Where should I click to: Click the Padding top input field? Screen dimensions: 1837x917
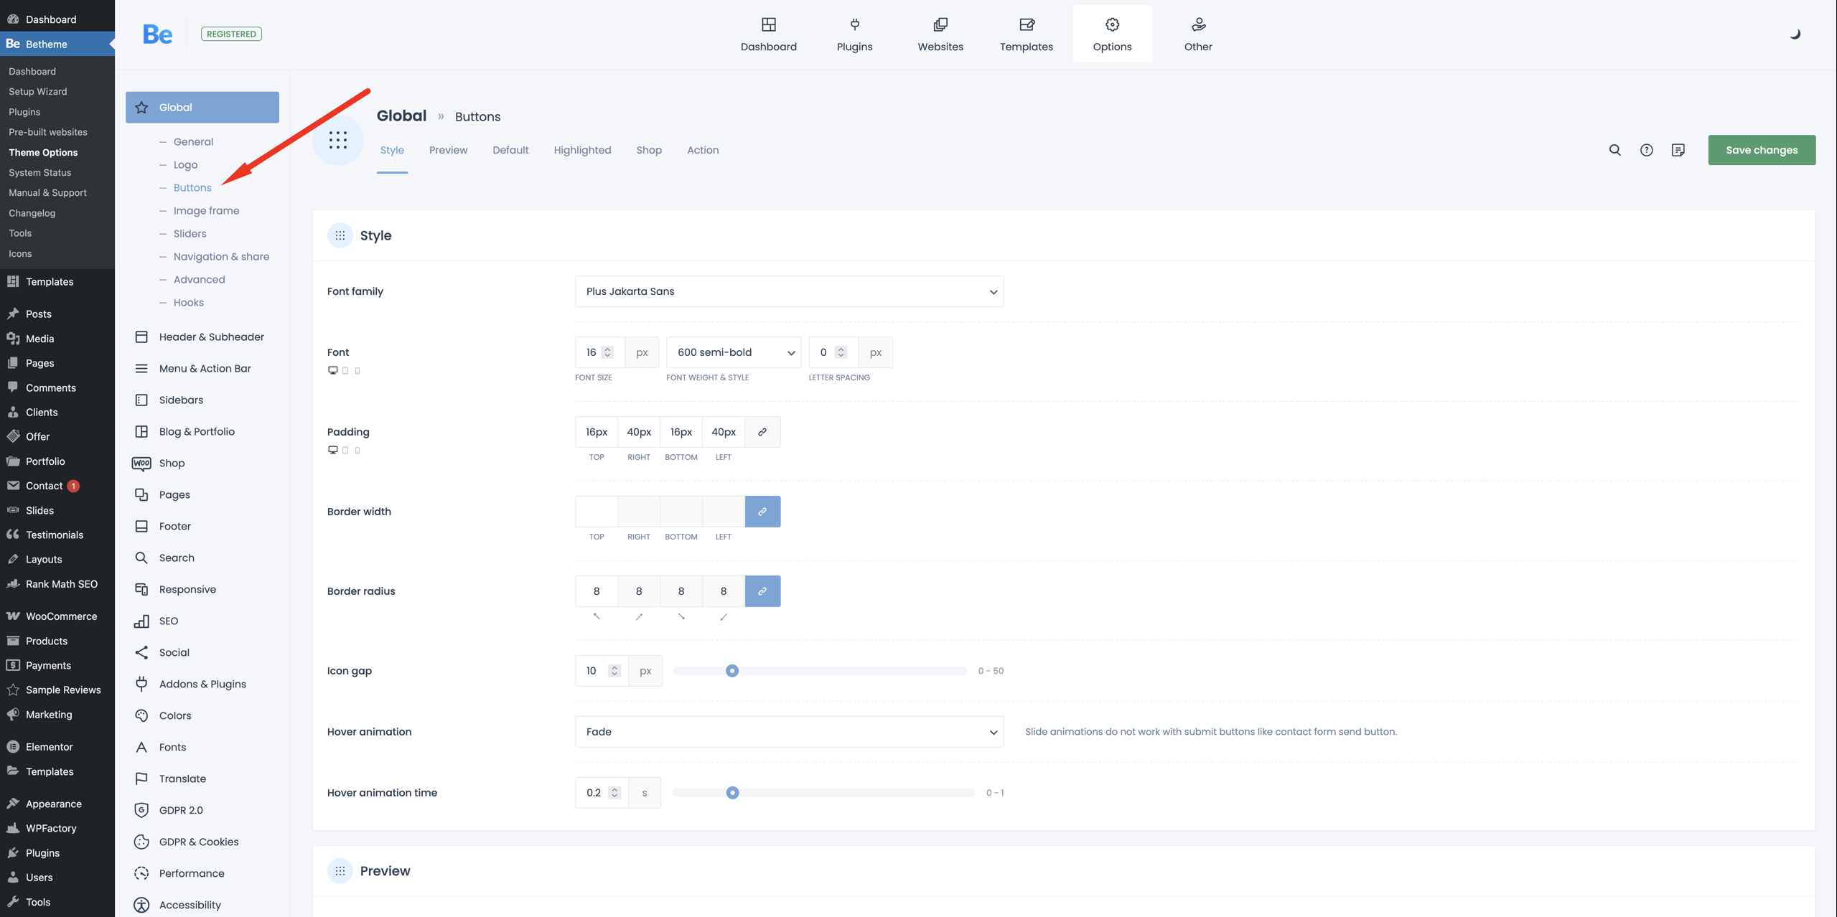pyautogui.click(x=596, y=432)
